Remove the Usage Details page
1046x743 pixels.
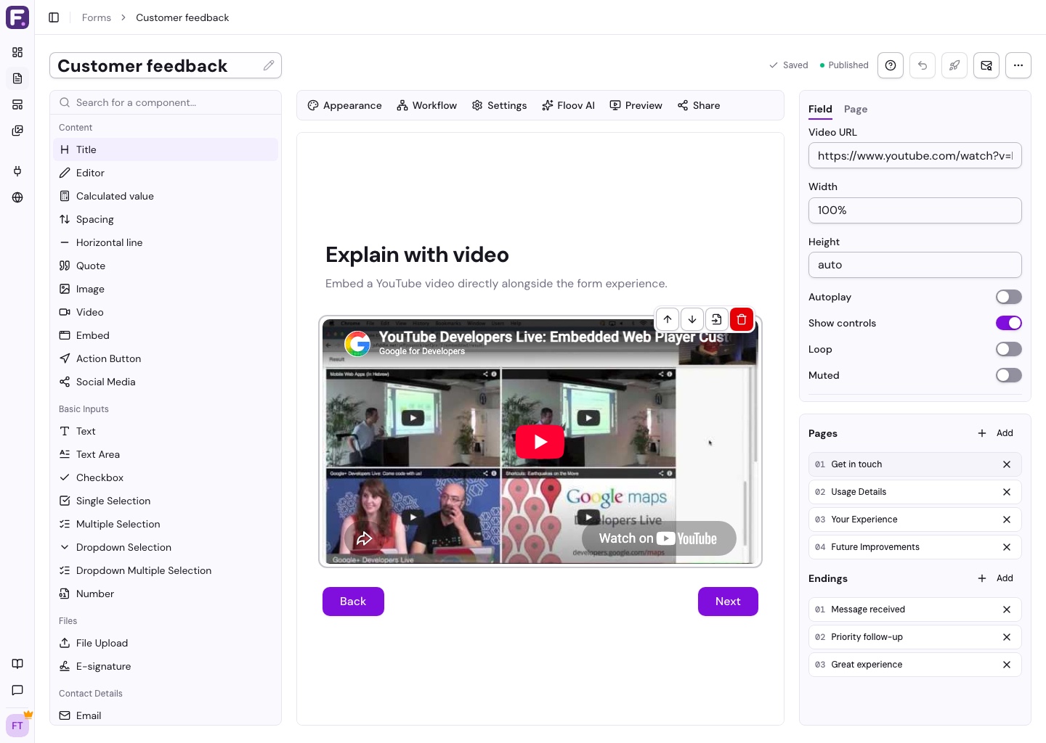[1007, 492]
